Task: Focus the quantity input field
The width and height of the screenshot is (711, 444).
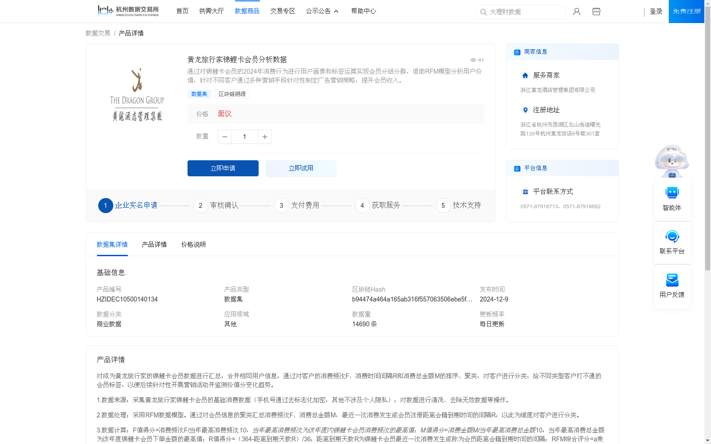Action: (x=245, y=137)
